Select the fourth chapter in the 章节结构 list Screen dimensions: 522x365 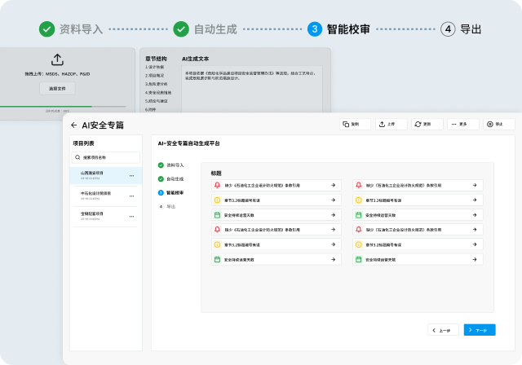[x=158, y=93]
